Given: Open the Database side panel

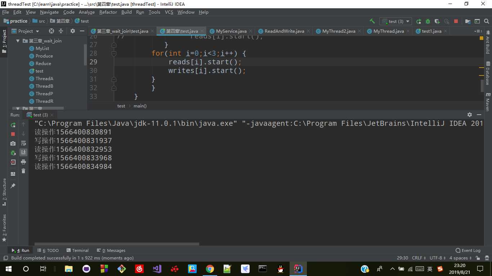Looking at the screenshot, I should coord(488,73).
